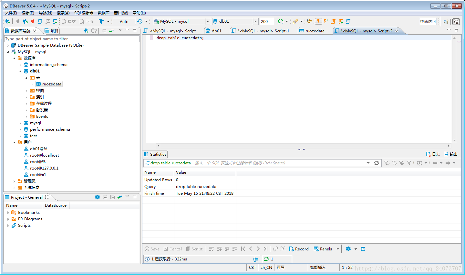
Task: Click the Cancel button in results toolbar
Action: 172,249
